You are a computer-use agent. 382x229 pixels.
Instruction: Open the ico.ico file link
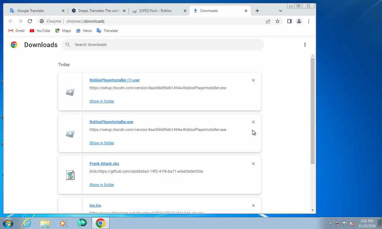pos(95,205)
